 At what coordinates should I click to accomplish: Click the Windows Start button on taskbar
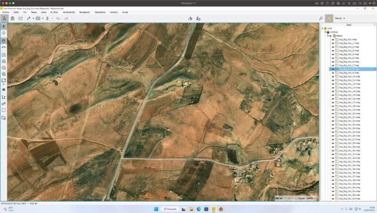click(156, 209)
